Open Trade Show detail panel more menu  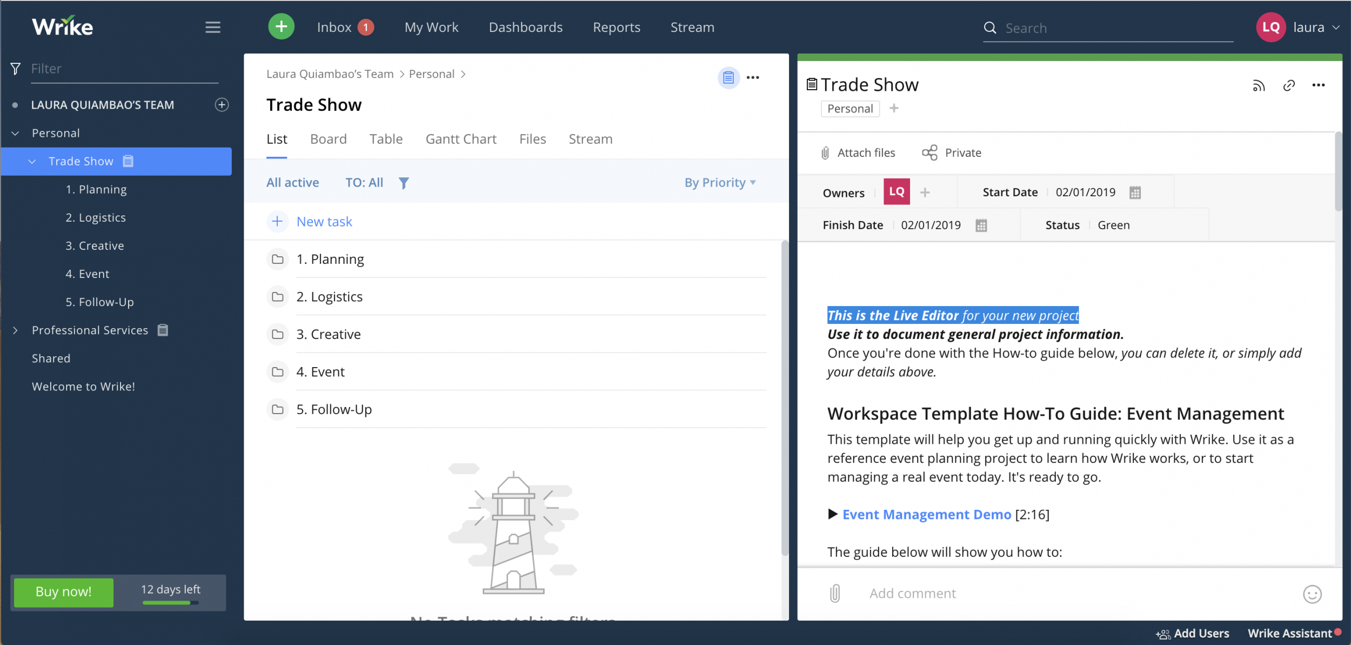(1319, 85)
